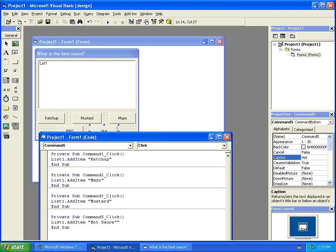Click the Paste toolbar icon

[x=73, y=22]
